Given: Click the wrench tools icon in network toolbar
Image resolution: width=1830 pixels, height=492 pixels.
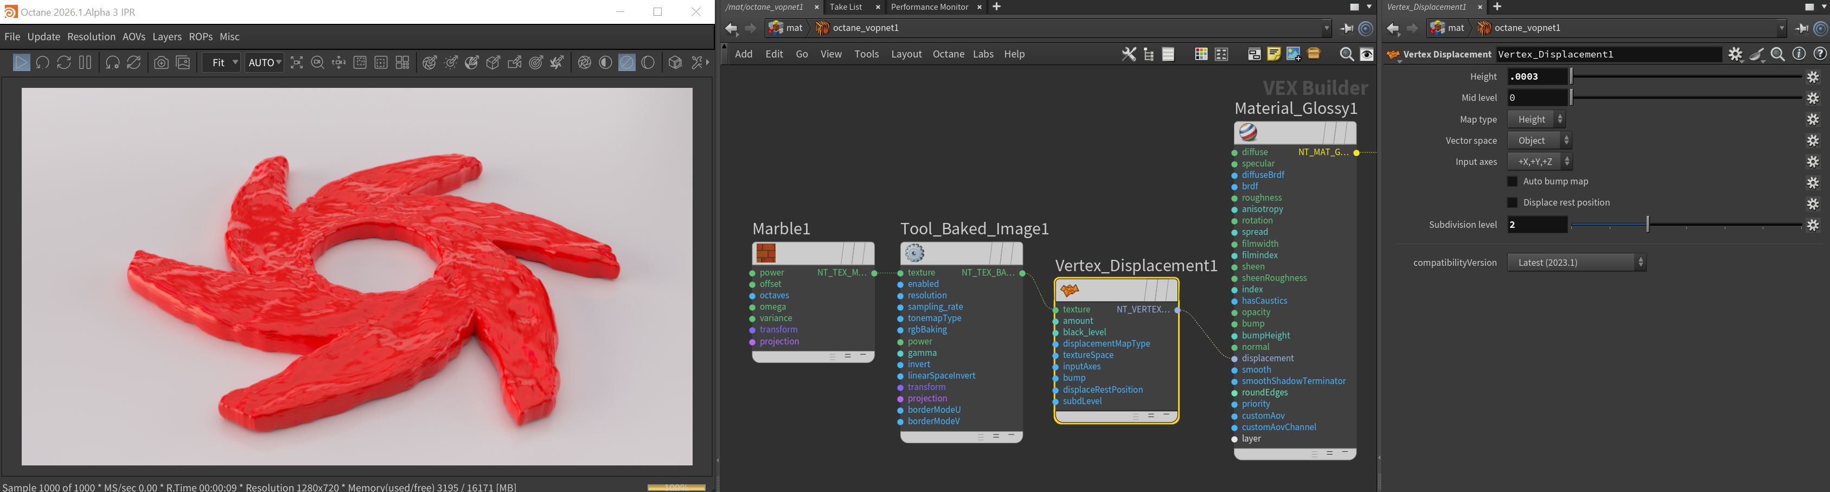Looking at the screenshot, I should click(1128, 54).
